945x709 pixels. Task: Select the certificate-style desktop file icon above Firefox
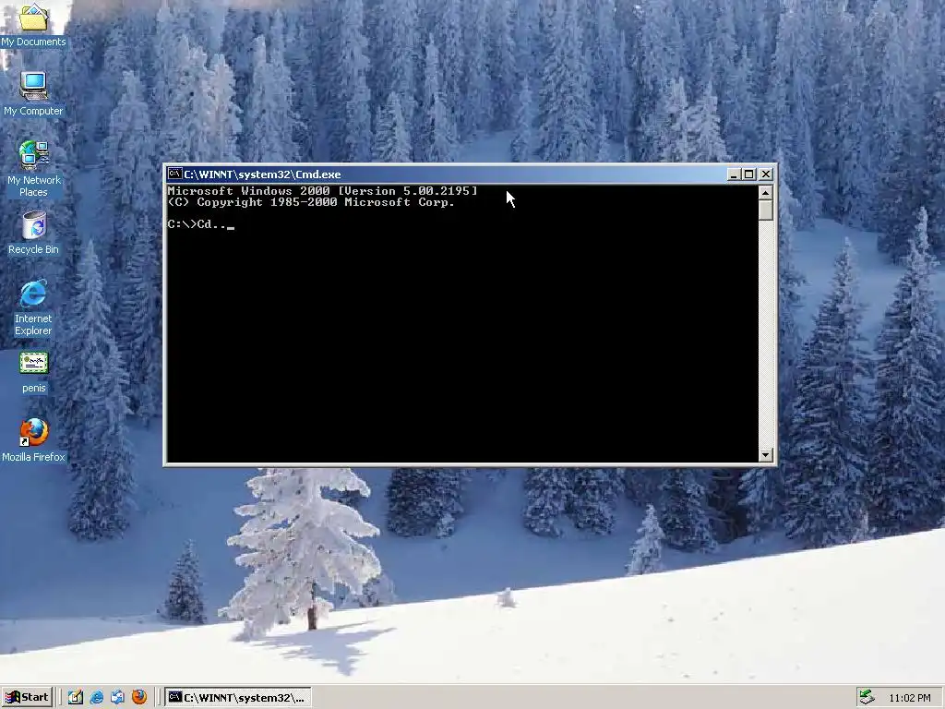point(33,373)
